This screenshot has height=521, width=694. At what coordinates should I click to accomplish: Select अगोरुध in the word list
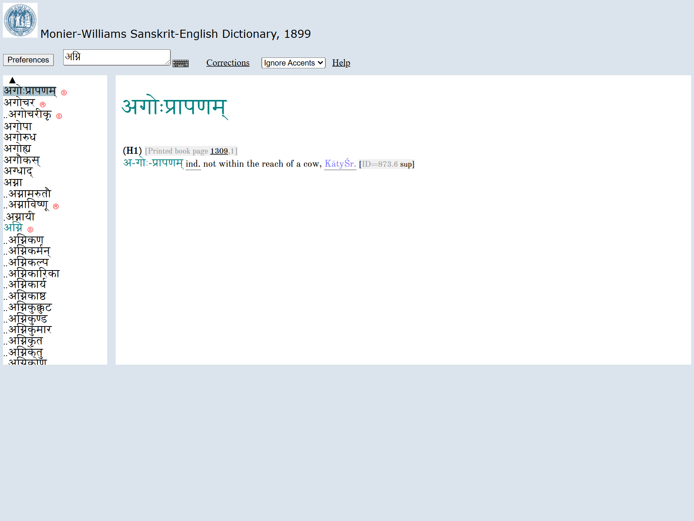(x=20, y=137)
